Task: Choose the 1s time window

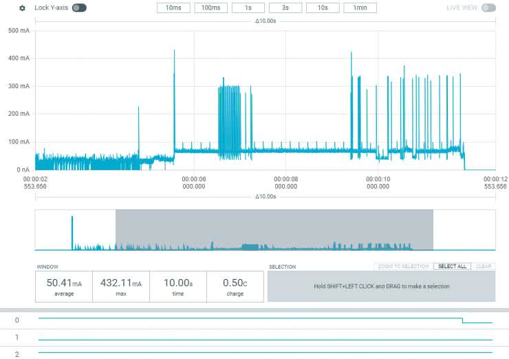Action: [x=248, y=8]
